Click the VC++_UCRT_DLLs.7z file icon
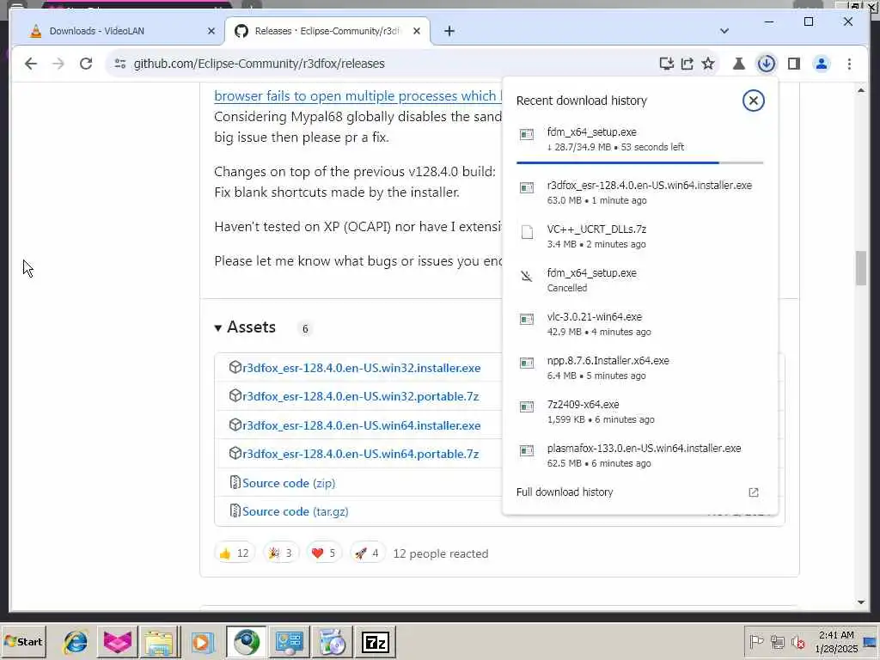 527,232
